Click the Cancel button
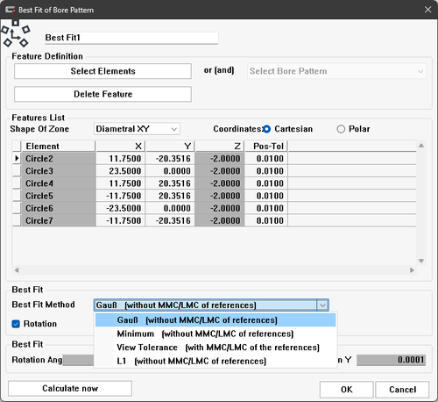The width and height of the screenshot is (438, 402). coord(402,390)
